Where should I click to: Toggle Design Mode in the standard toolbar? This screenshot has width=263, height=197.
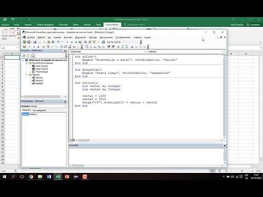[x=80, y=42]
